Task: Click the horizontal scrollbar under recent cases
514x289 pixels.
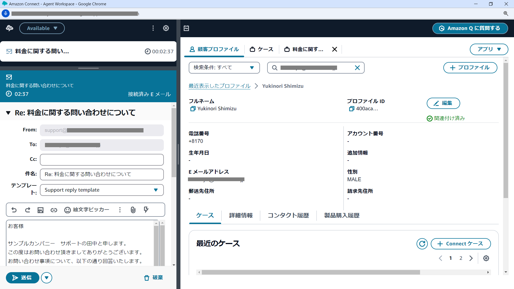Action: pyautogui.click(x=311, y=272)
